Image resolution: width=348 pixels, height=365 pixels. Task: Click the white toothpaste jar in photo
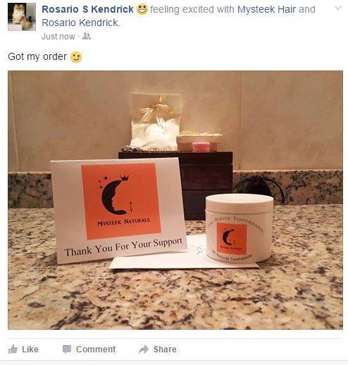240,228
